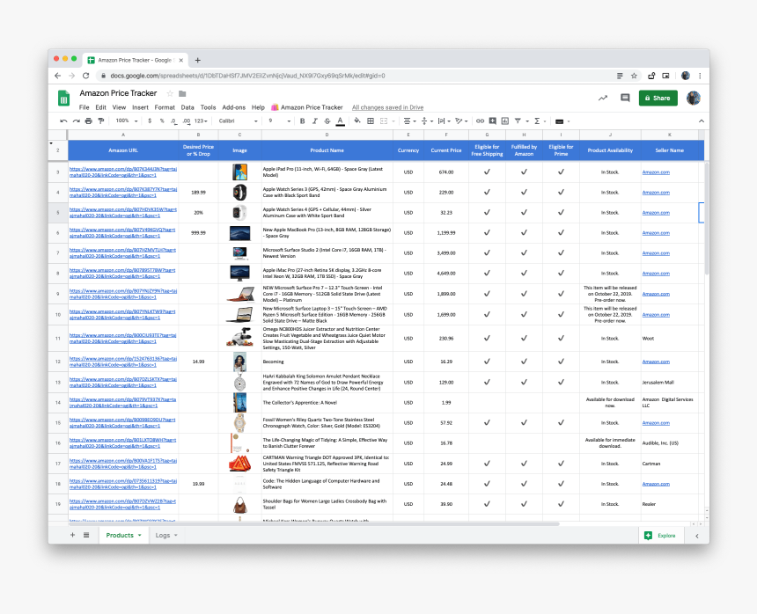
Task: Star the Amazon Price Tracker document
Action: 170,93
